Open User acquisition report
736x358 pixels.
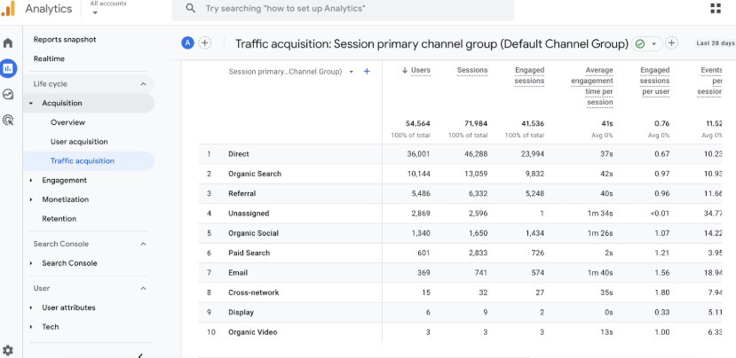coord(79,142)
